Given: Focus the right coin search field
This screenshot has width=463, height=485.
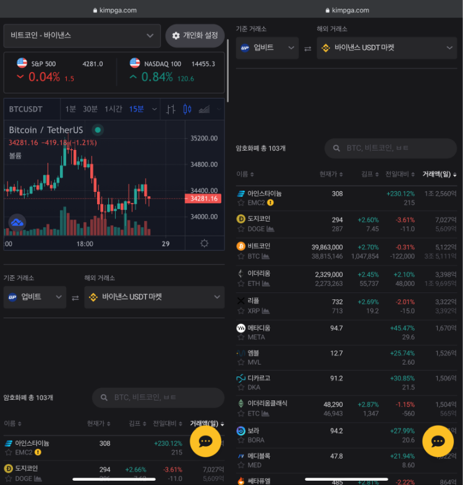Looking at the screenshot, I should pos(391,148).
